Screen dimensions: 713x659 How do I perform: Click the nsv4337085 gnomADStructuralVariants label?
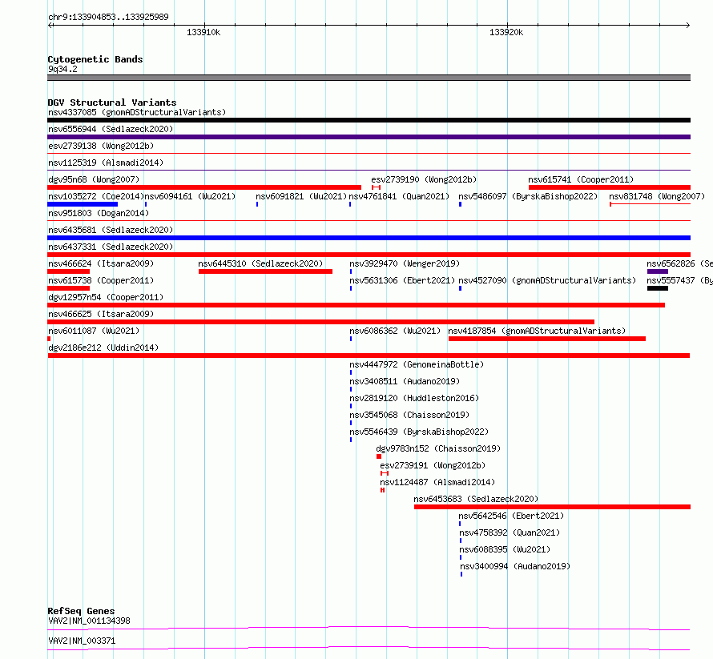click(137, 112)
